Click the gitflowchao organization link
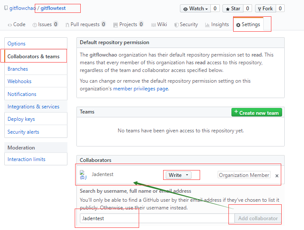The height and width of the screenshot is (230, 304). [x=22, y=8]
